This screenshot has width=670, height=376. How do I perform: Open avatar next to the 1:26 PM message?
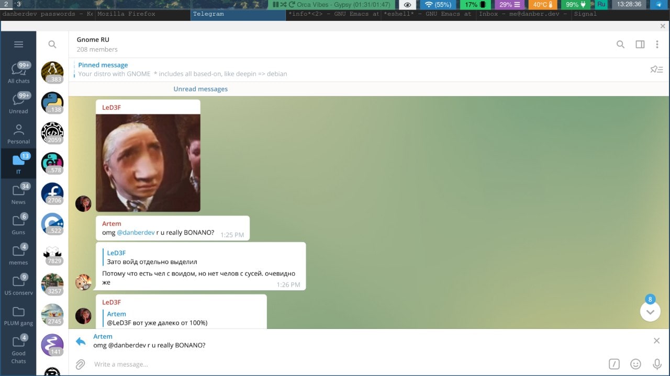83,282
